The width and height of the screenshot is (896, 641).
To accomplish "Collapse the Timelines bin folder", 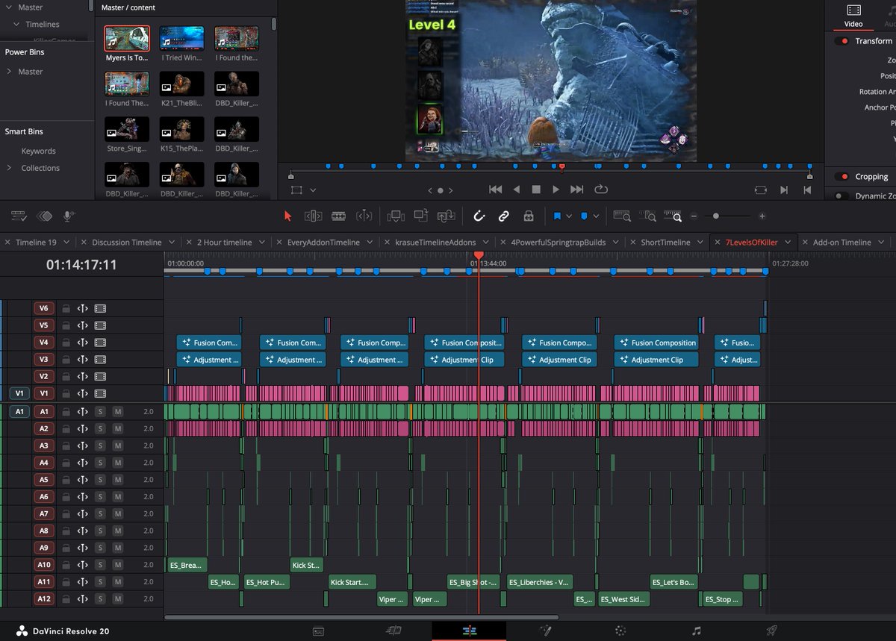I will pyautogui.click(x=16, y=24).
